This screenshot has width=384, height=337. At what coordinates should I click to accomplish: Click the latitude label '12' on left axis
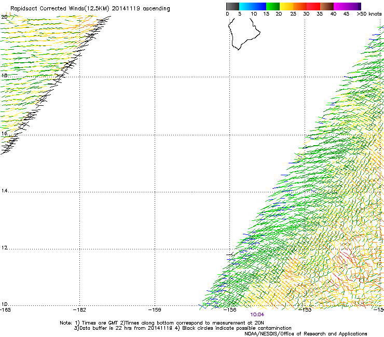4,248
